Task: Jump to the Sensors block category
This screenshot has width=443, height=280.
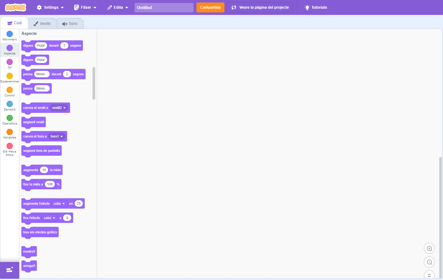Action: pyautogui.click(x=10, y=106)
